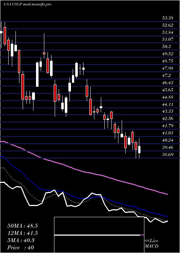Image resolution: width=180 pixels, height=253 pixels.
Task: Click the 'USA CSGP mail.munafa.pro' header text
Action: (27, 4)
